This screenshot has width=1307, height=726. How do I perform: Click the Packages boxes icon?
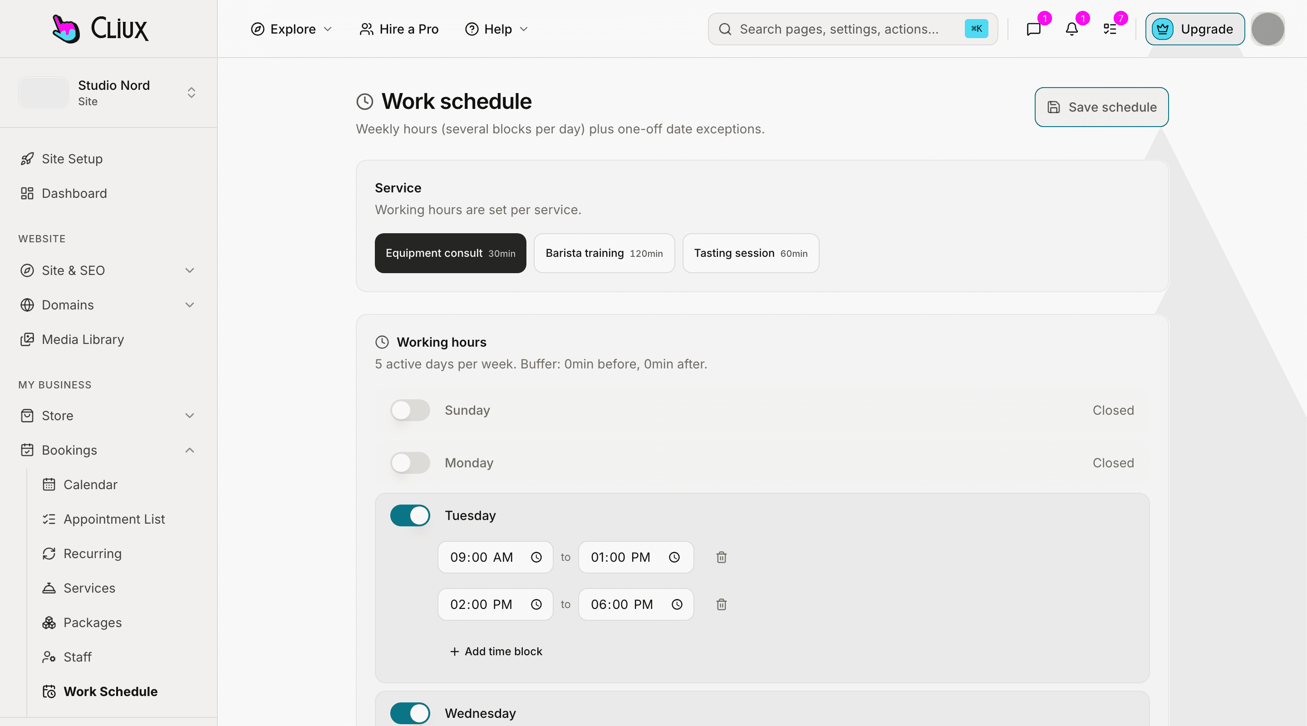49,623
